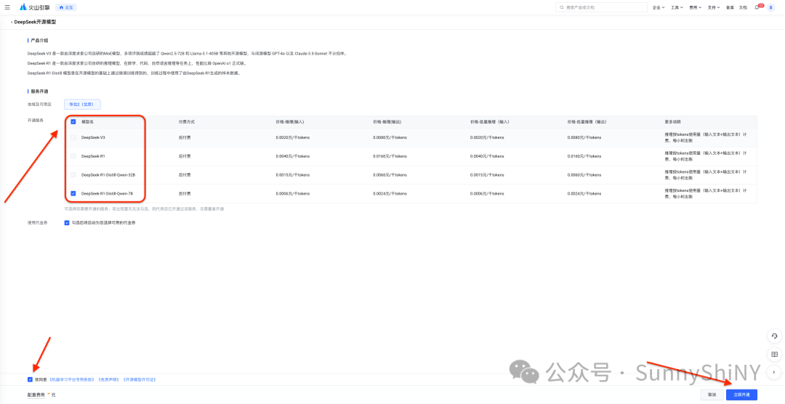
Task: Expand the floating sidebar arrow icon
Action: tap(775, 372)
